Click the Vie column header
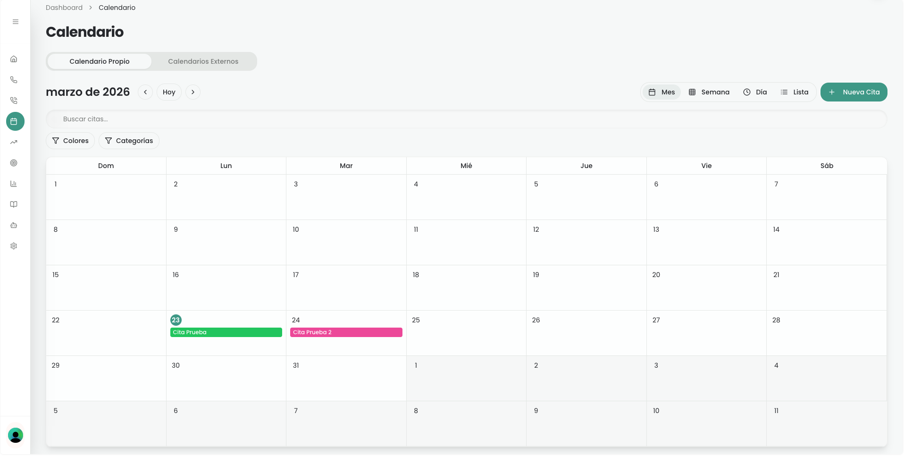The height and width of the screenshot is (456, 904). 706,166
